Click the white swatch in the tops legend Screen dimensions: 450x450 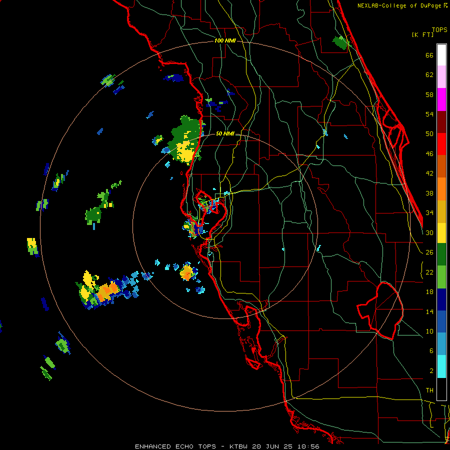(x=441, y=55)
